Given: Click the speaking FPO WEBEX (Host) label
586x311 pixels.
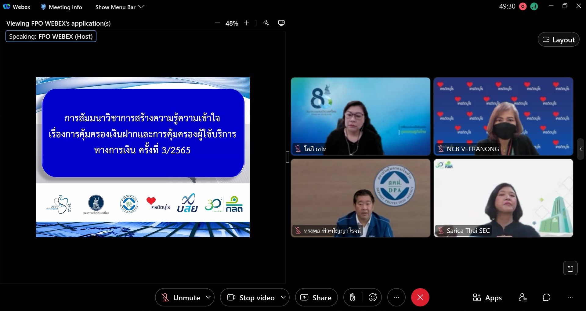Looking at the screenshot, I should coord(51,36).
